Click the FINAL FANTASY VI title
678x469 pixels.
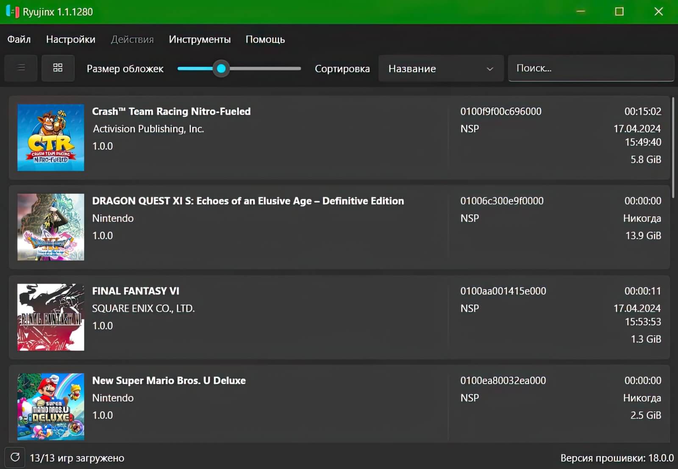[136, 291]
